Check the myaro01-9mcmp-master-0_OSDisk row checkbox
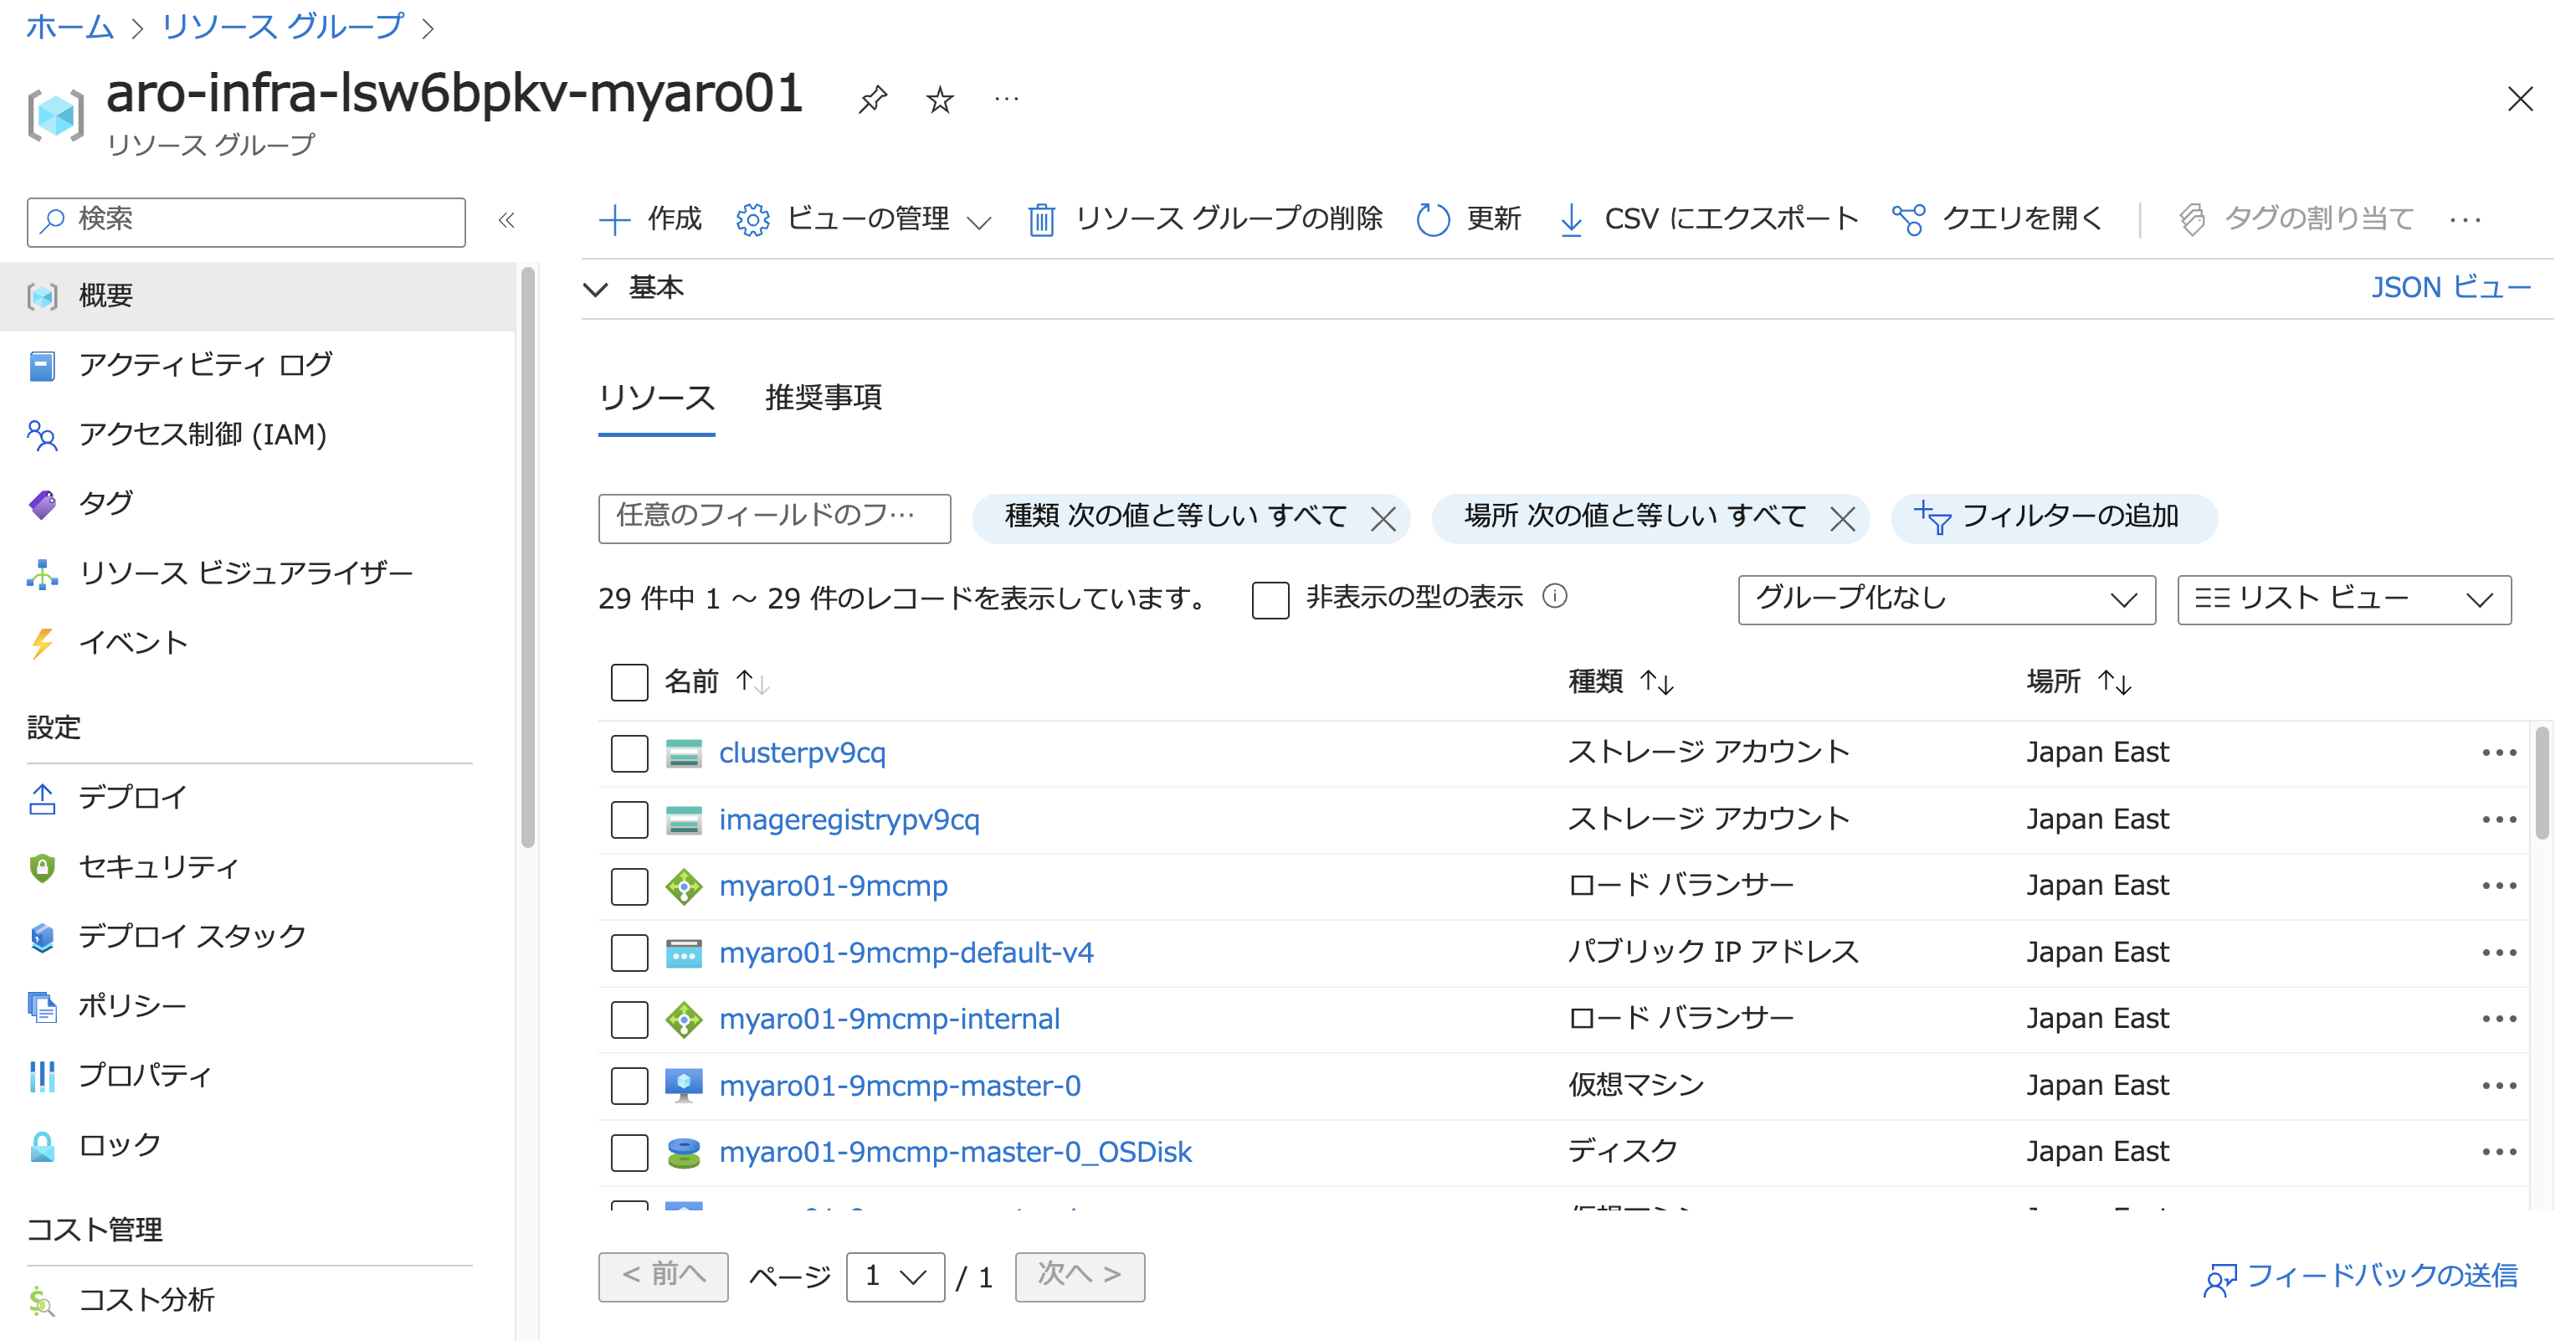2576x1341 pixels. pos(629,1152)
